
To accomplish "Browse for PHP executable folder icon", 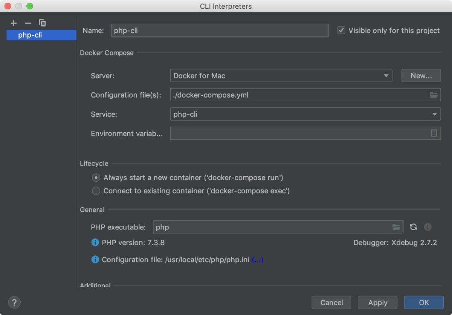I will click(x=396, y=227).
